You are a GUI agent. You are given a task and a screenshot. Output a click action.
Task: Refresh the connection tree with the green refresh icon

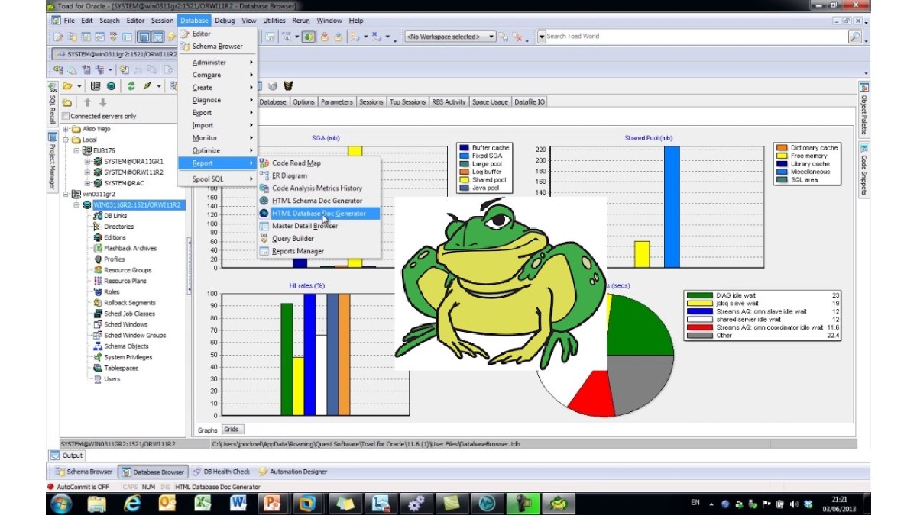[x=131, y=84]
